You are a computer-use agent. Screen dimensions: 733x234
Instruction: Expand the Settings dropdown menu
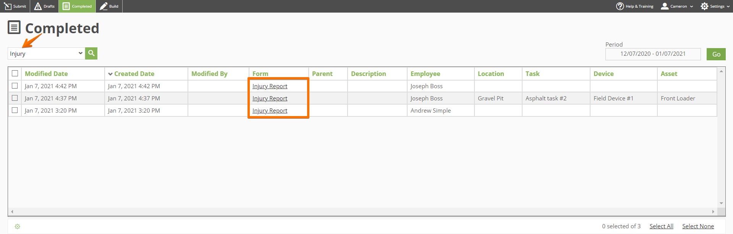[728, 6]
